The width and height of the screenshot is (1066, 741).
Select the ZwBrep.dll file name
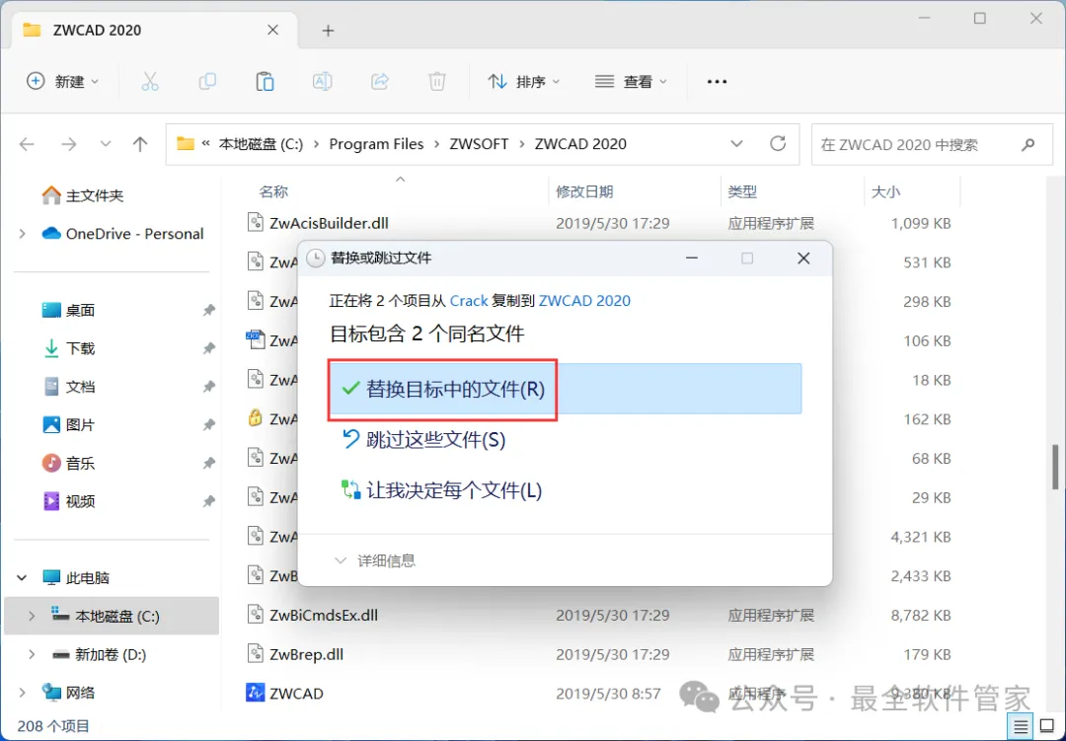[307, 654]
